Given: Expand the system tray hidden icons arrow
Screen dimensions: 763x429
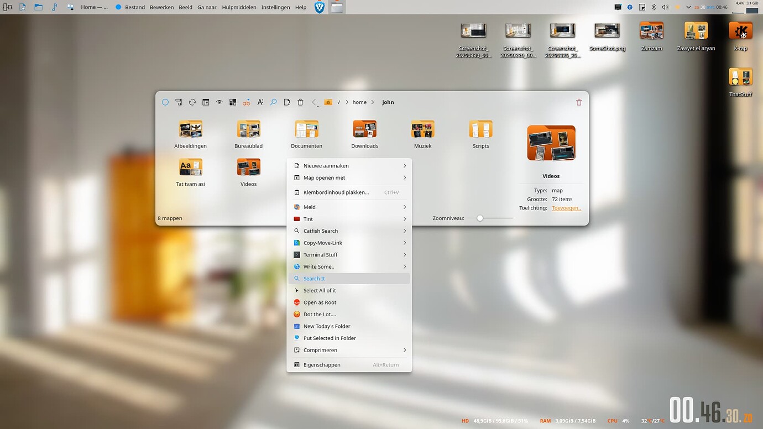Looking at the screenshot, I should point(688,7).
